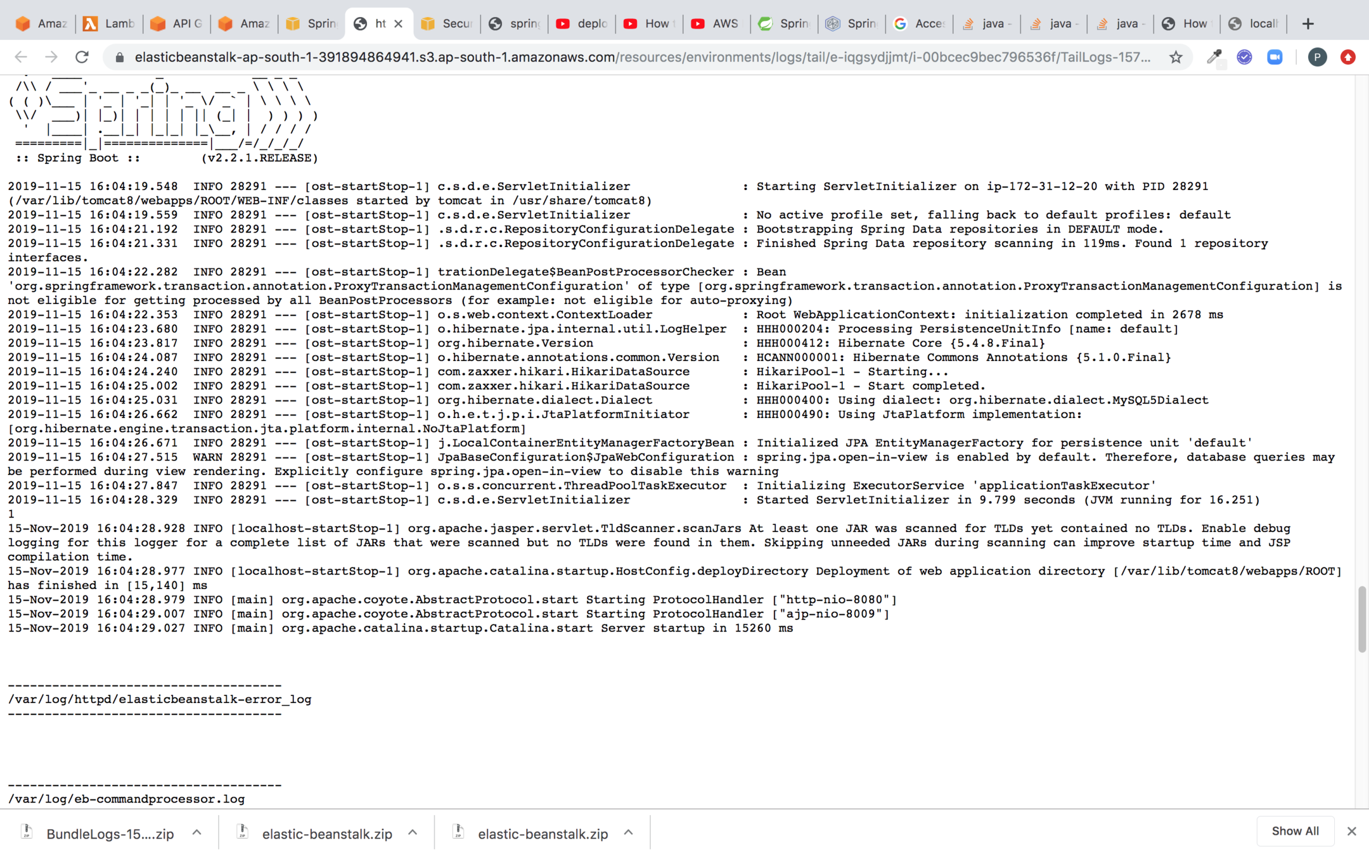Close the current log tab
The image size is (1369, 855).
click(x=398, y=23)
